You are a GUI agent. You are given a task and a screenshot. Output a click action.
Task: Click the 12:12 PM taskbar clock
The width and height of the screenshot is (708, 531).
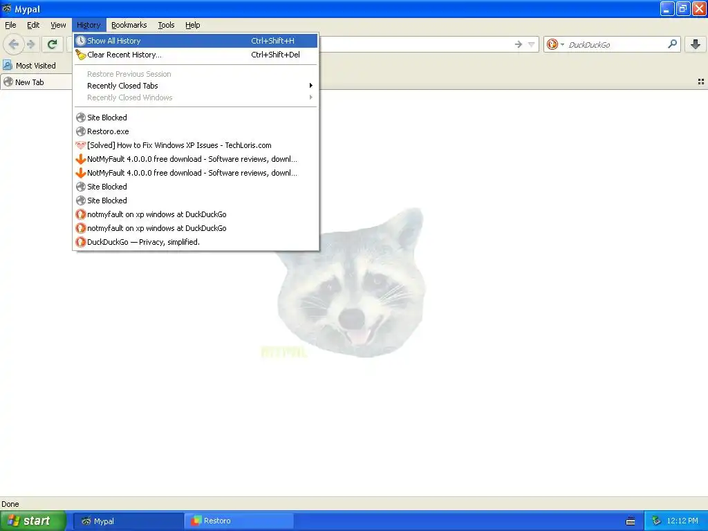click(x=682, y=521)
